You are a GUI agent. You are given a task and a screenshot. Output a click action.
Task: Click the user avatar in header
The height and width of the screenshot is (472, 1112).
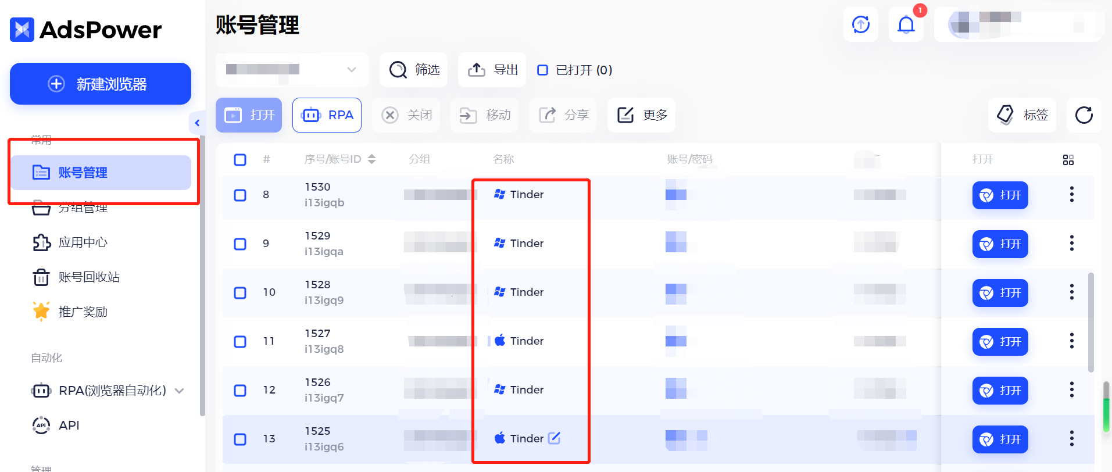(963, 24)
